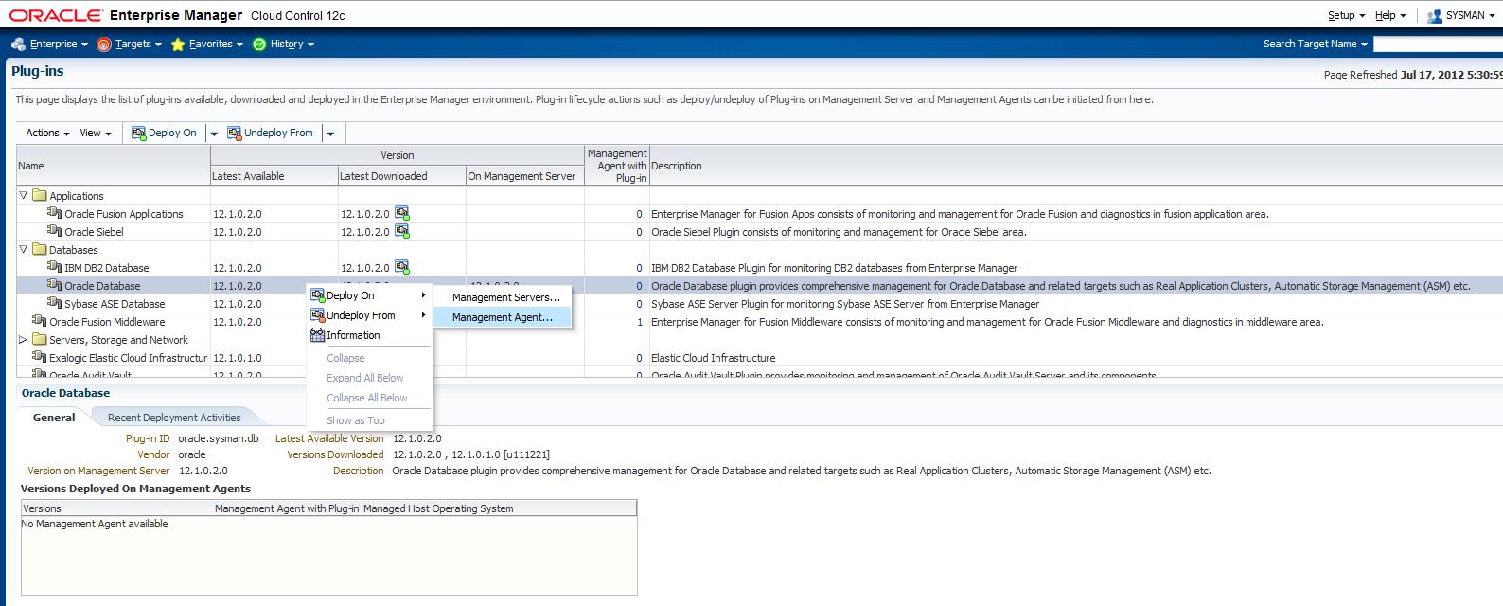Open the Setup menu
This screenshot has height=606, width=1503.
click(1346, 15)
